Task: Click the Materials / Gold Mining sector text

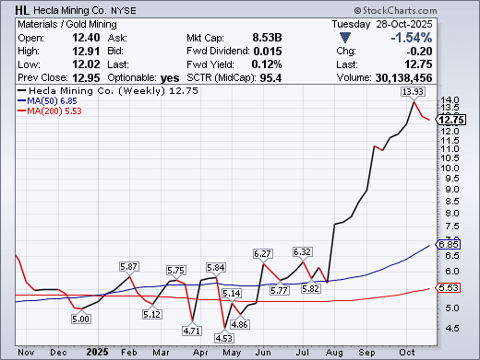Action: tap(67, 24)
